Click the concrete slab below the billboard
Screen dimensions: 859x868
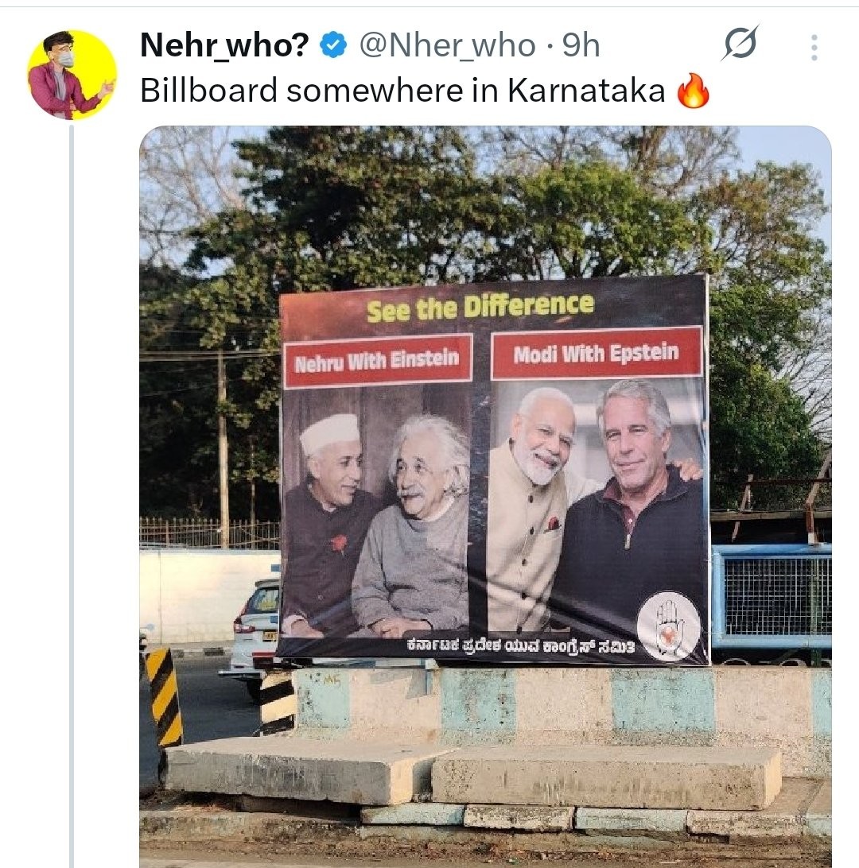click(604, 775)
